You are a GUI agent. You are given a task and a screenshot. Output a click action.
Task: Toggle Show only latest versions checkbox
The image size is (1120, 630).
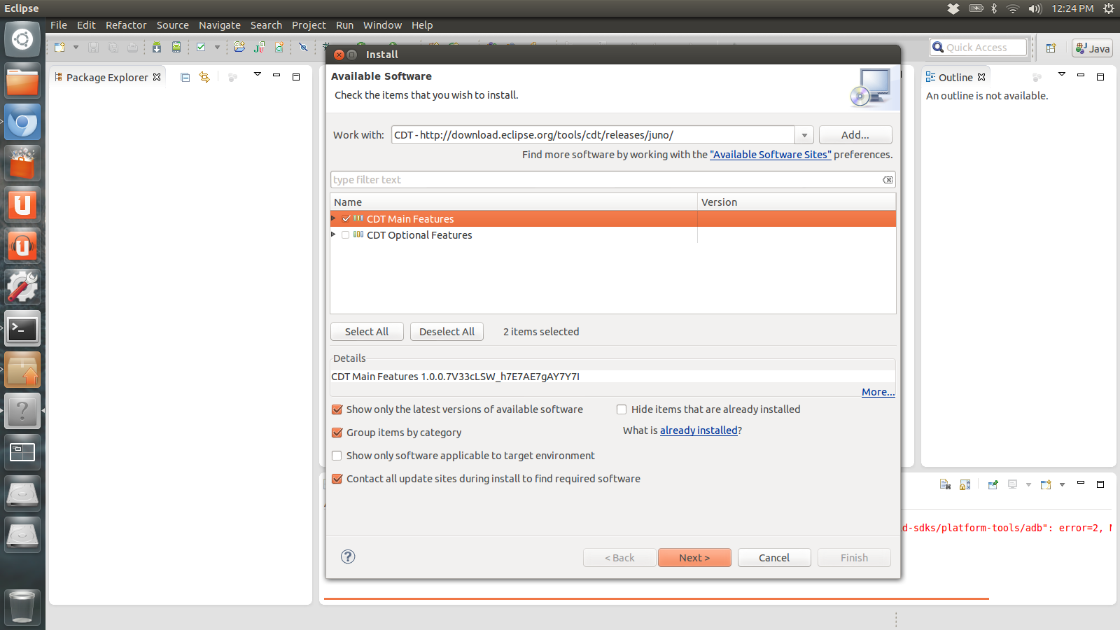point(337,409)
